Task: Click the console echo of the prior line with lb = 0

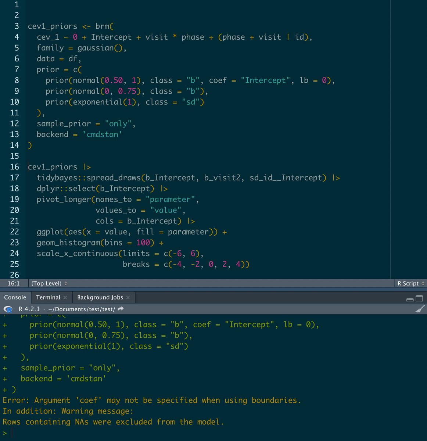Action: click(x=175, y=325)
